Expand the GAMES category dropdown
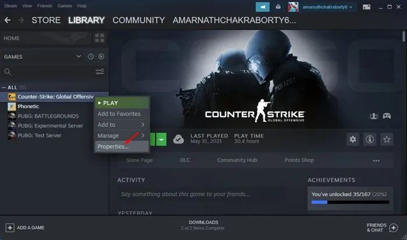 coord(78,56)
